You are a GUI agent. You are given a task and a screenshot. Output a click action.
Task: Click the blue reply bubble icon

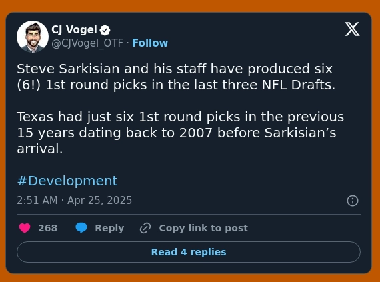81,228
